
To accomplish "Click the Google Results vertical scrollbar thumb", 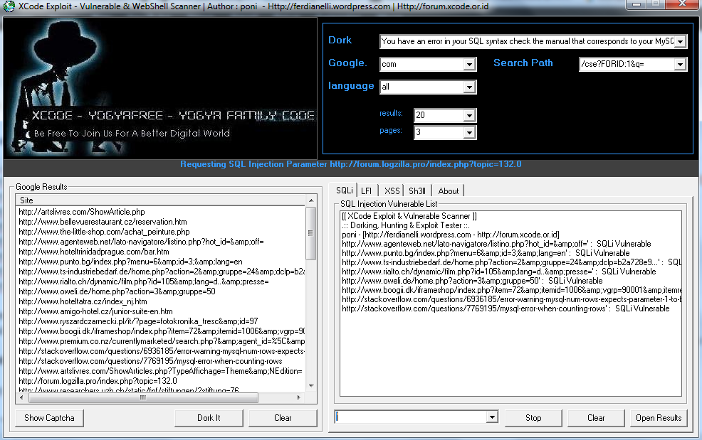I will tap(311, 232).
